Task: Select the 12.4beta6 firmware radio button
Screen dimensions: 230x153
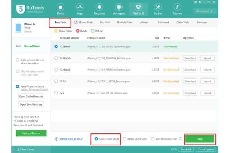Action: click(x=56, y=58)
